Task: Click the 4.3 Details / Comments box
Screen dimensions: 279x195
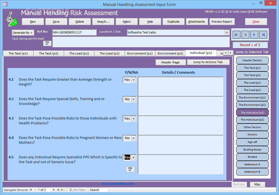Action: coord(181,125)
